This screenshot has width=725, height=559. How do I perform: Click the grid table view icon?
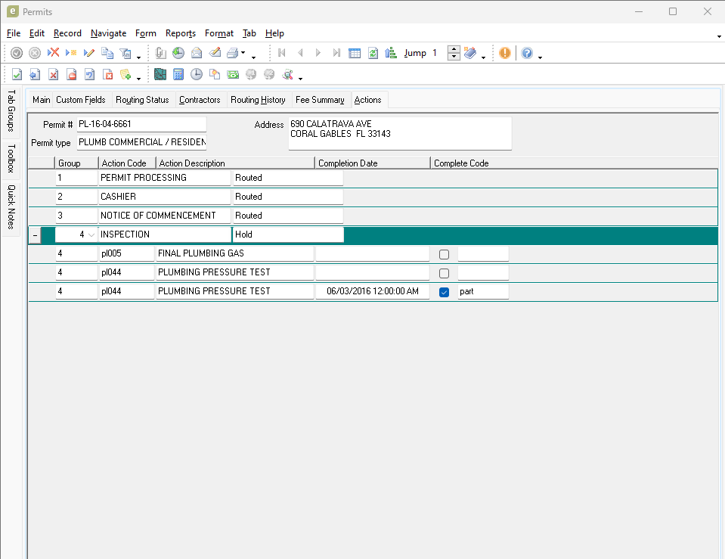tap(355, 53)
